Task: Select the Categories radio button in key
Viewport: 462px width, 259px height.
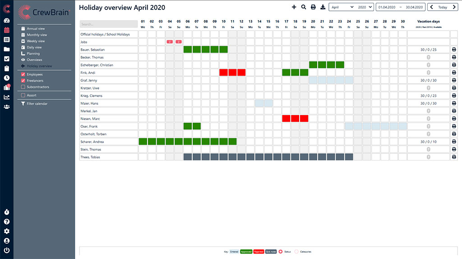Action: point(297,252)
